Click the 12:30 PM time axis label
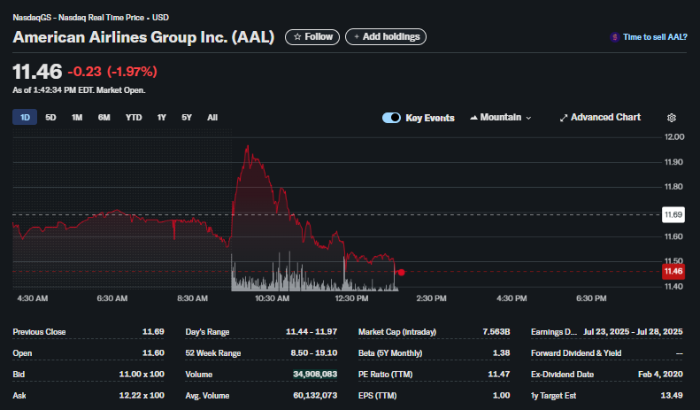The image size is (700, 410). tap(352, 298)
